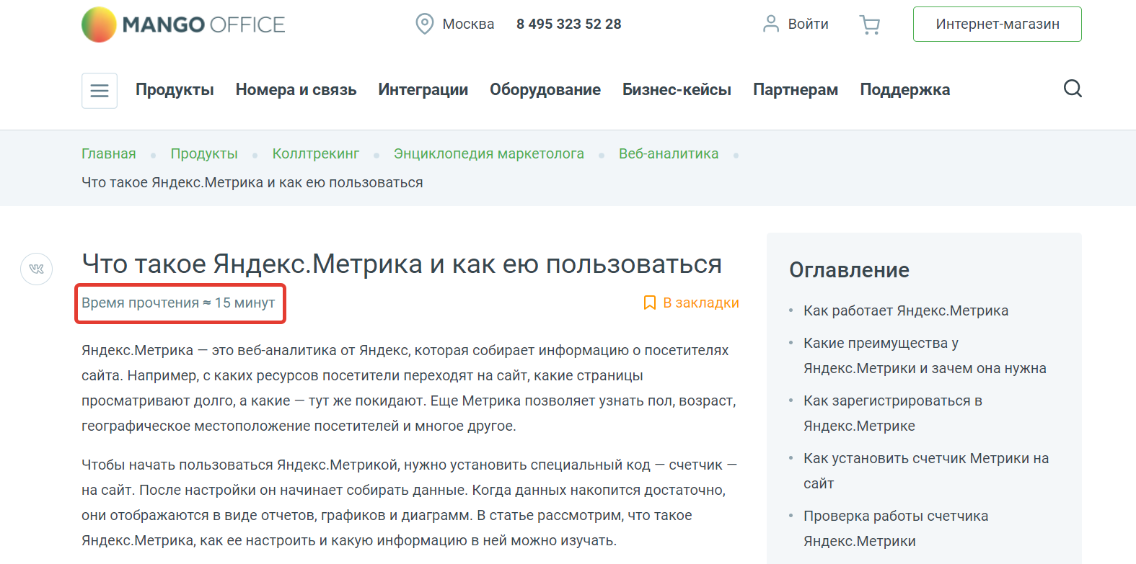Go to the Веб-аналитика breadcrumb
This screenshot has height=564, width=1136.
pyautogui.click(x=669, y=153)
